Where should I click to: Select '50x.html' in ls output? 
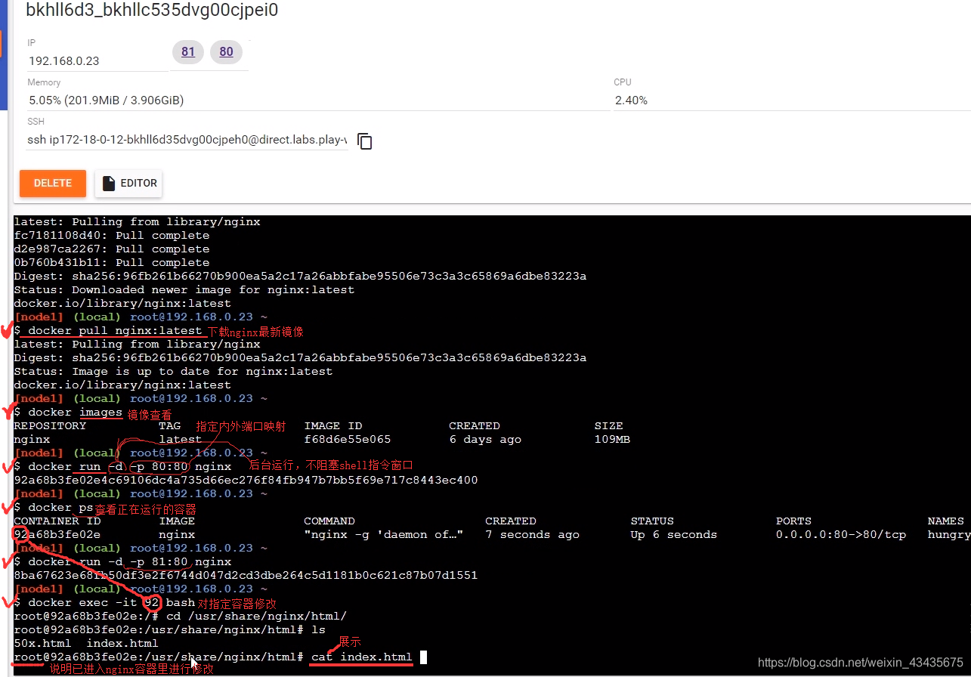tap(42, 643)
